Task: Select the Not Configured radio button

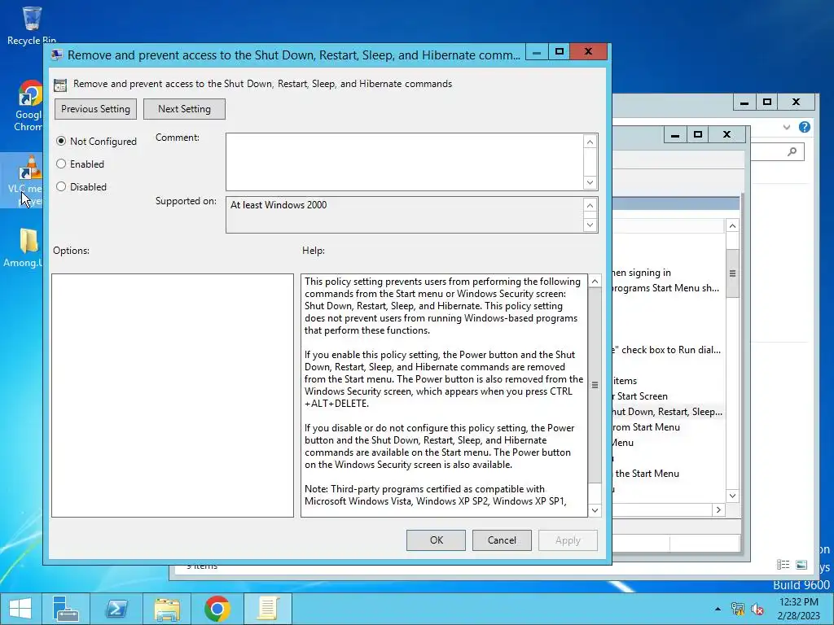Action: pos(61,141)
